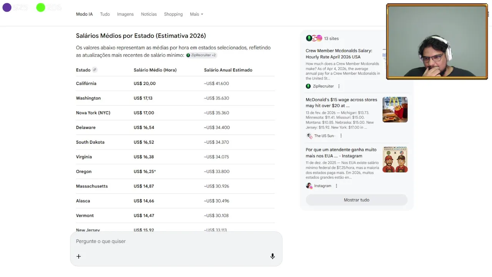Click the microphone voice input icon
The width and height of the screenshot is (492, 277).
[x=273, y=256]
